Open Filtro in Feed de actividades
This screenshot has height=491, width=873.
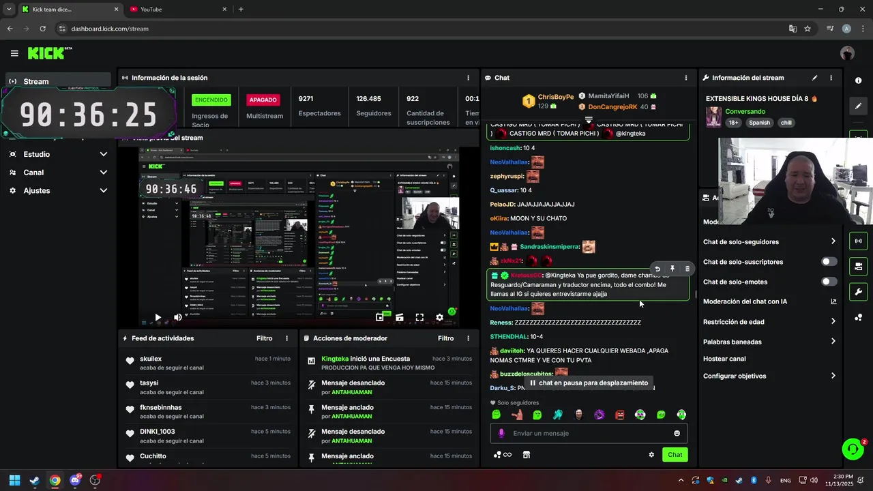(264, 338)
